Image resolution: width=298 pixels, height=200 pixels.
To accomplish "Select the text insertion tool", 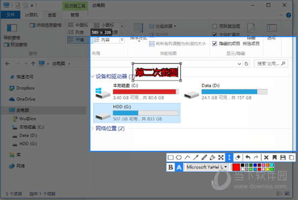I will point(229,157).
